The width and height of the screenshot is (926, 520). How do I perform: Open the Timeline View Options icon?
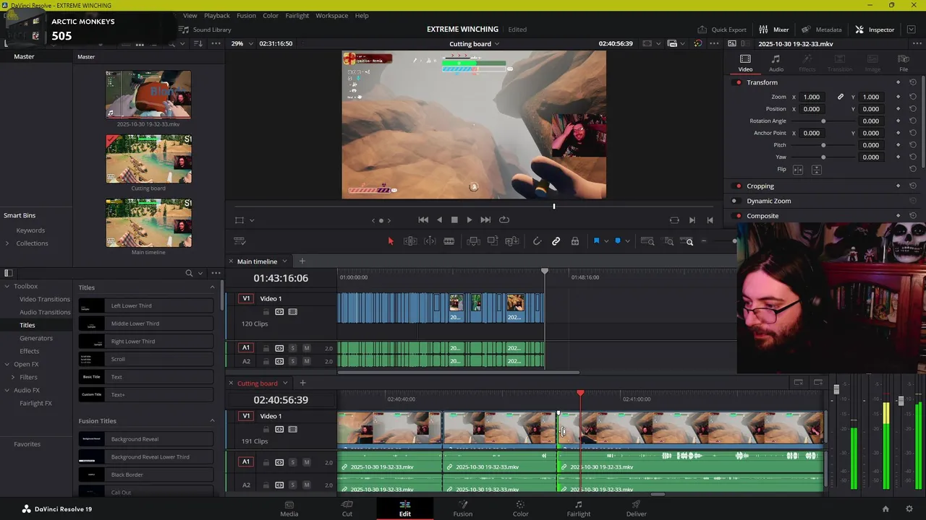239,241
